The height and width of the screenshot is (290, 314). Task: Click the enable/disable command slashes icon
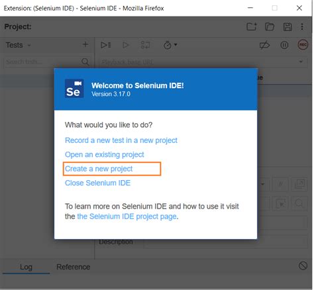point(281,184)
